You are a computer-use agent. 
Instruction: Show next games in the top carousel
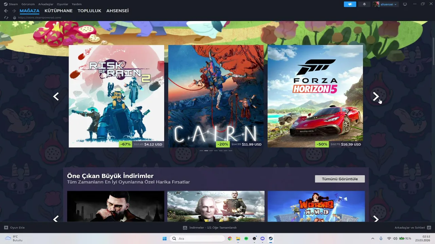(376, 97)
